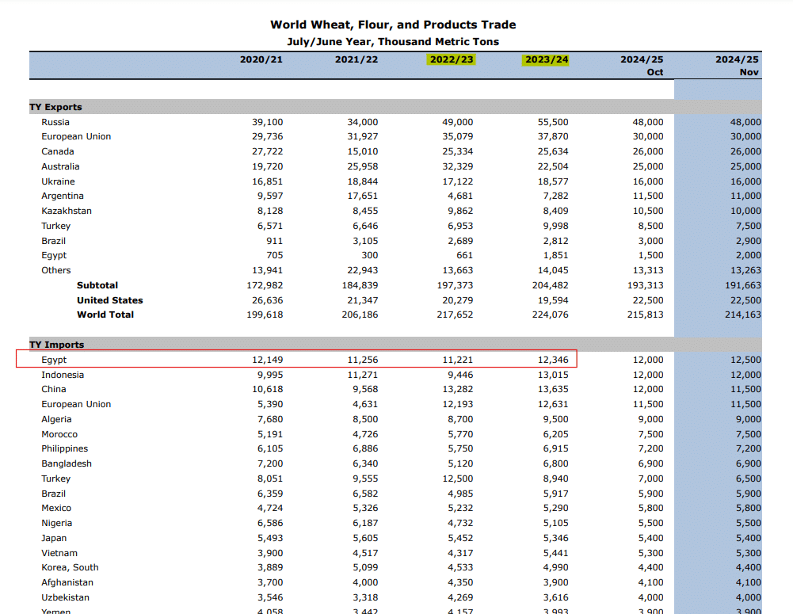Image resolution: width=793 pixels, height=614 pixels.
Task: Select the 2020/21 column header
Action: [x=261, y=59]
